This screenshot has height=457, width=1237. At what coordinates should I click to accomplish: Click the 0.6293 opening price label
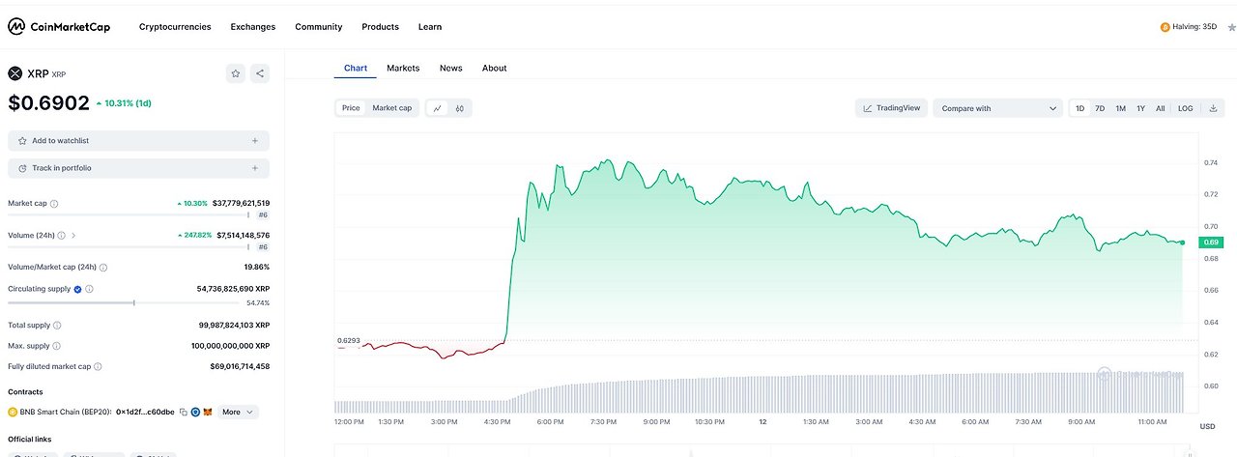[x=348, y=340]
